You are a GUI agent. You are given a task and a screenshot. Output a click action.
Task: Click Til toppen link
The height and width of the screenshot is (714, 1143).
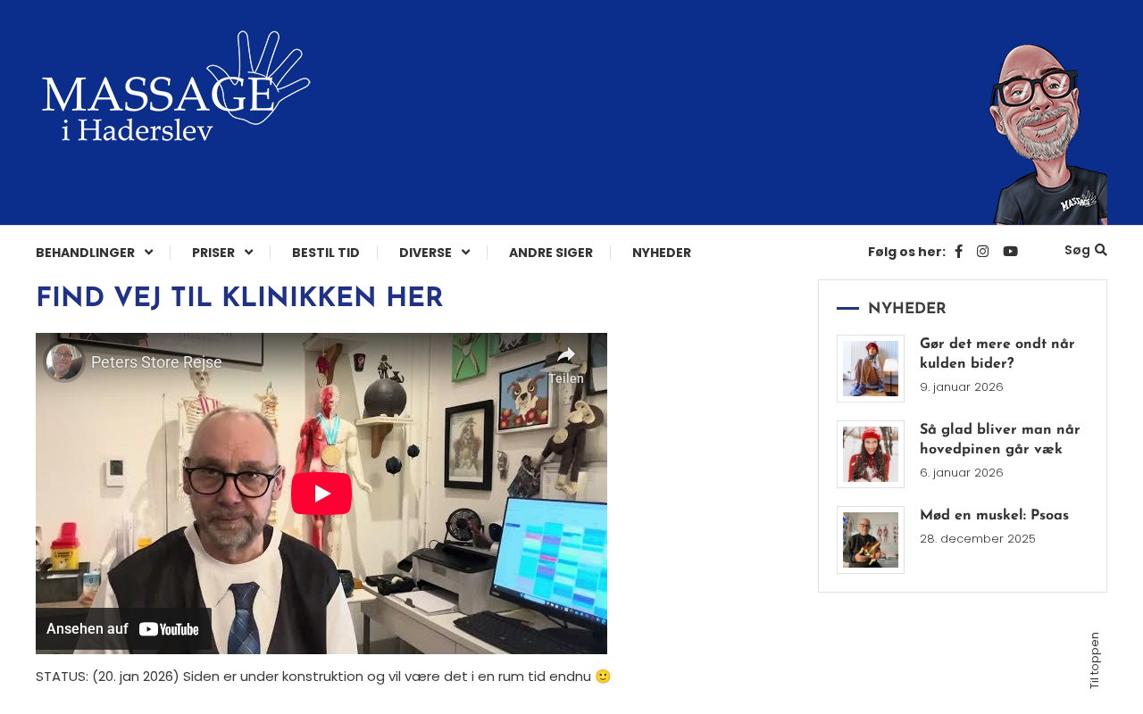pyautogui.click(x=1095, y=660)
